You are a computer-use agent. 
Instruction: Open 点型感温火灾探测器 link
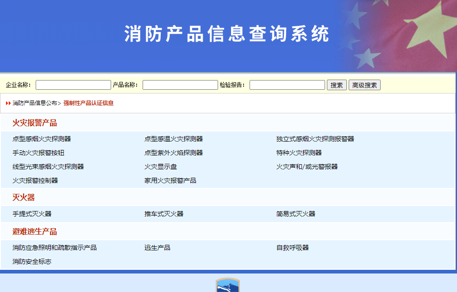click(x=174, y=139)
